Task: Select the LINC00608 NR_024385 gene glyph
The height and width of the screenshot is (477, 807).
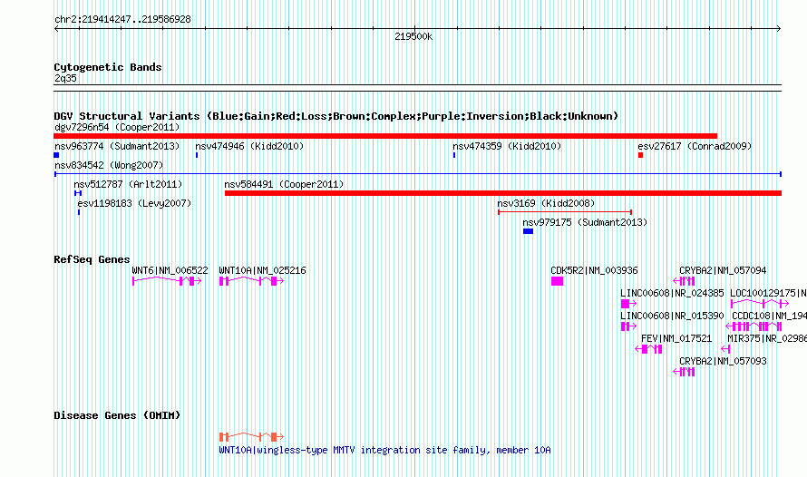Action: point(628,304)
